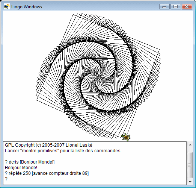Click the Liogo app icon in title bar
The image size is (196, 188).
[x=7, y=6]
